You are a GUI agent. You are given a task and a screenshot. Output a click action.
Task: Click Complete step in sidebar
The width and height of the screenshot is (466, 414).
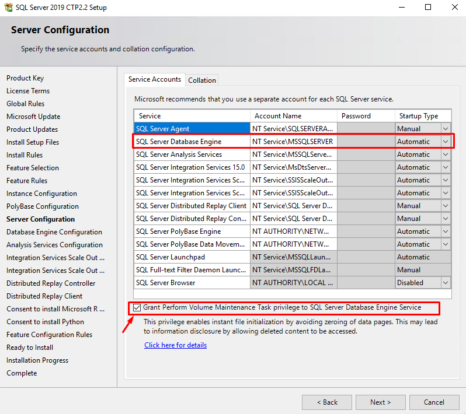point(22,373)
